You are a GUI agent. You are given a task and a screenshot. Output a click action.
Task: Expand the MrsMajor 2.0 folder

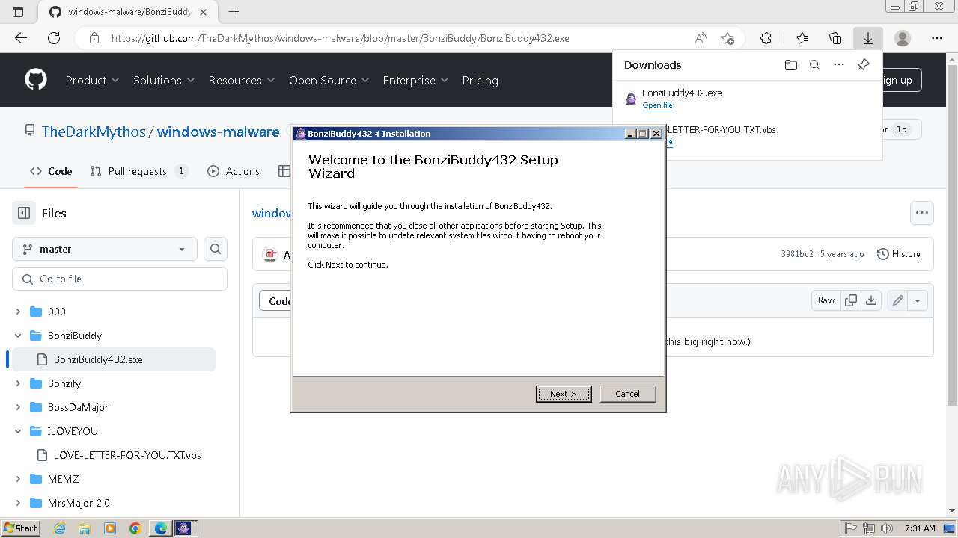(18, 503)
